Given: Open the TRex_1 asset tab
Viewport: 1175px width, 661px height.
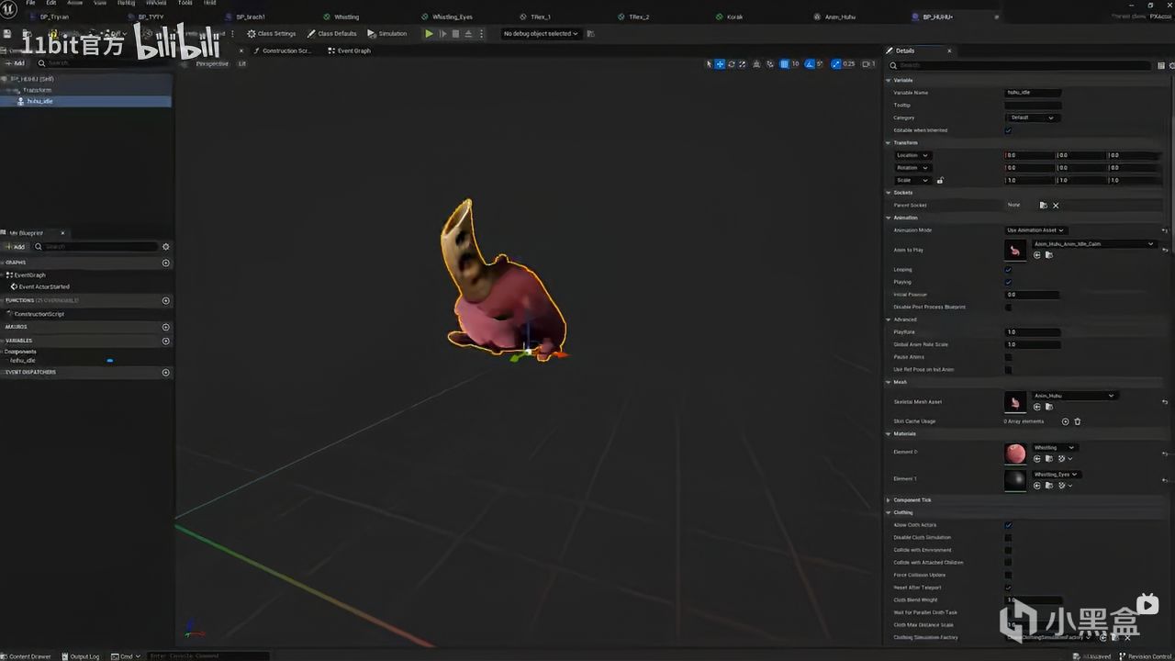Looking at the screenshot, I should point(537,17).
